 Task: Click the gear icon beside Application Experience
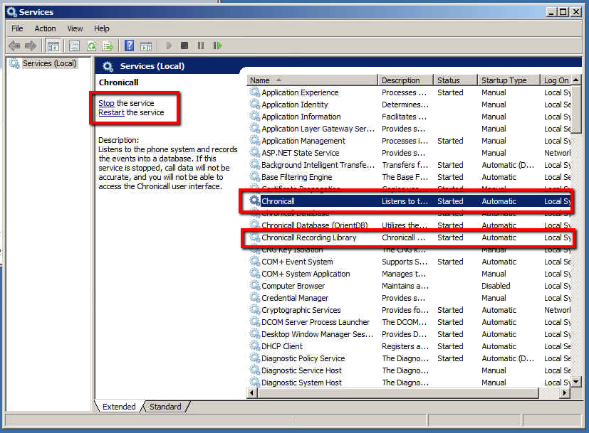[255, 92]
